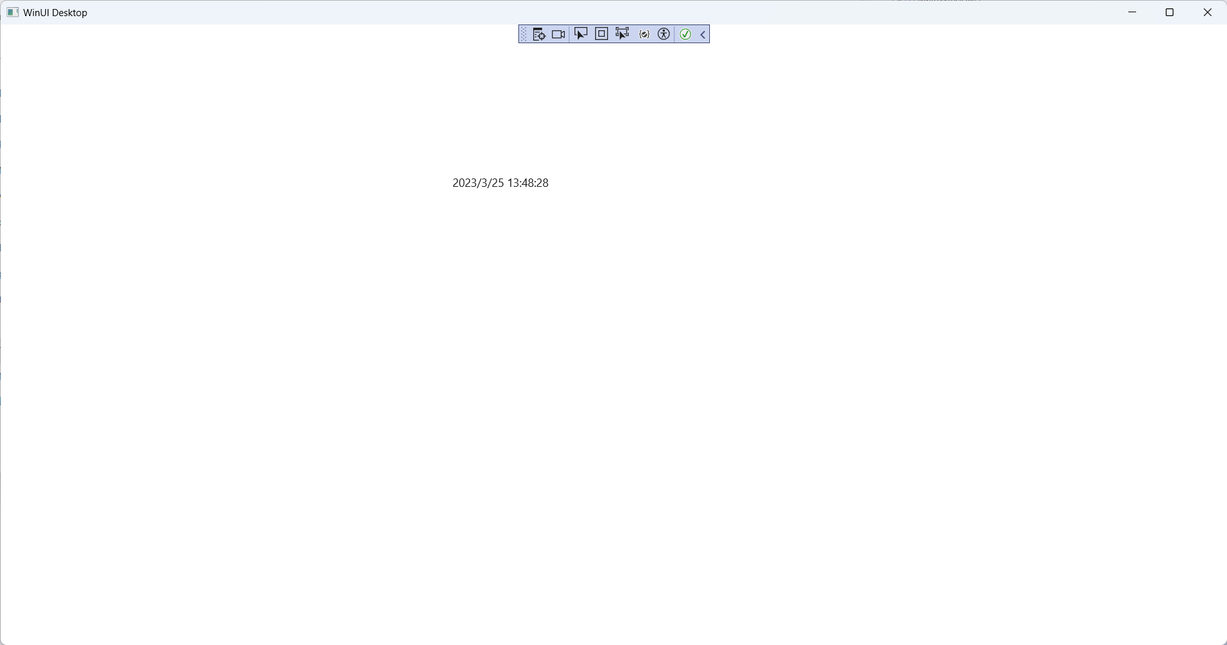This screenshot has height=645, width=1227.
Task: Close the WinUI Desktop application
Action: (1207, 12)
